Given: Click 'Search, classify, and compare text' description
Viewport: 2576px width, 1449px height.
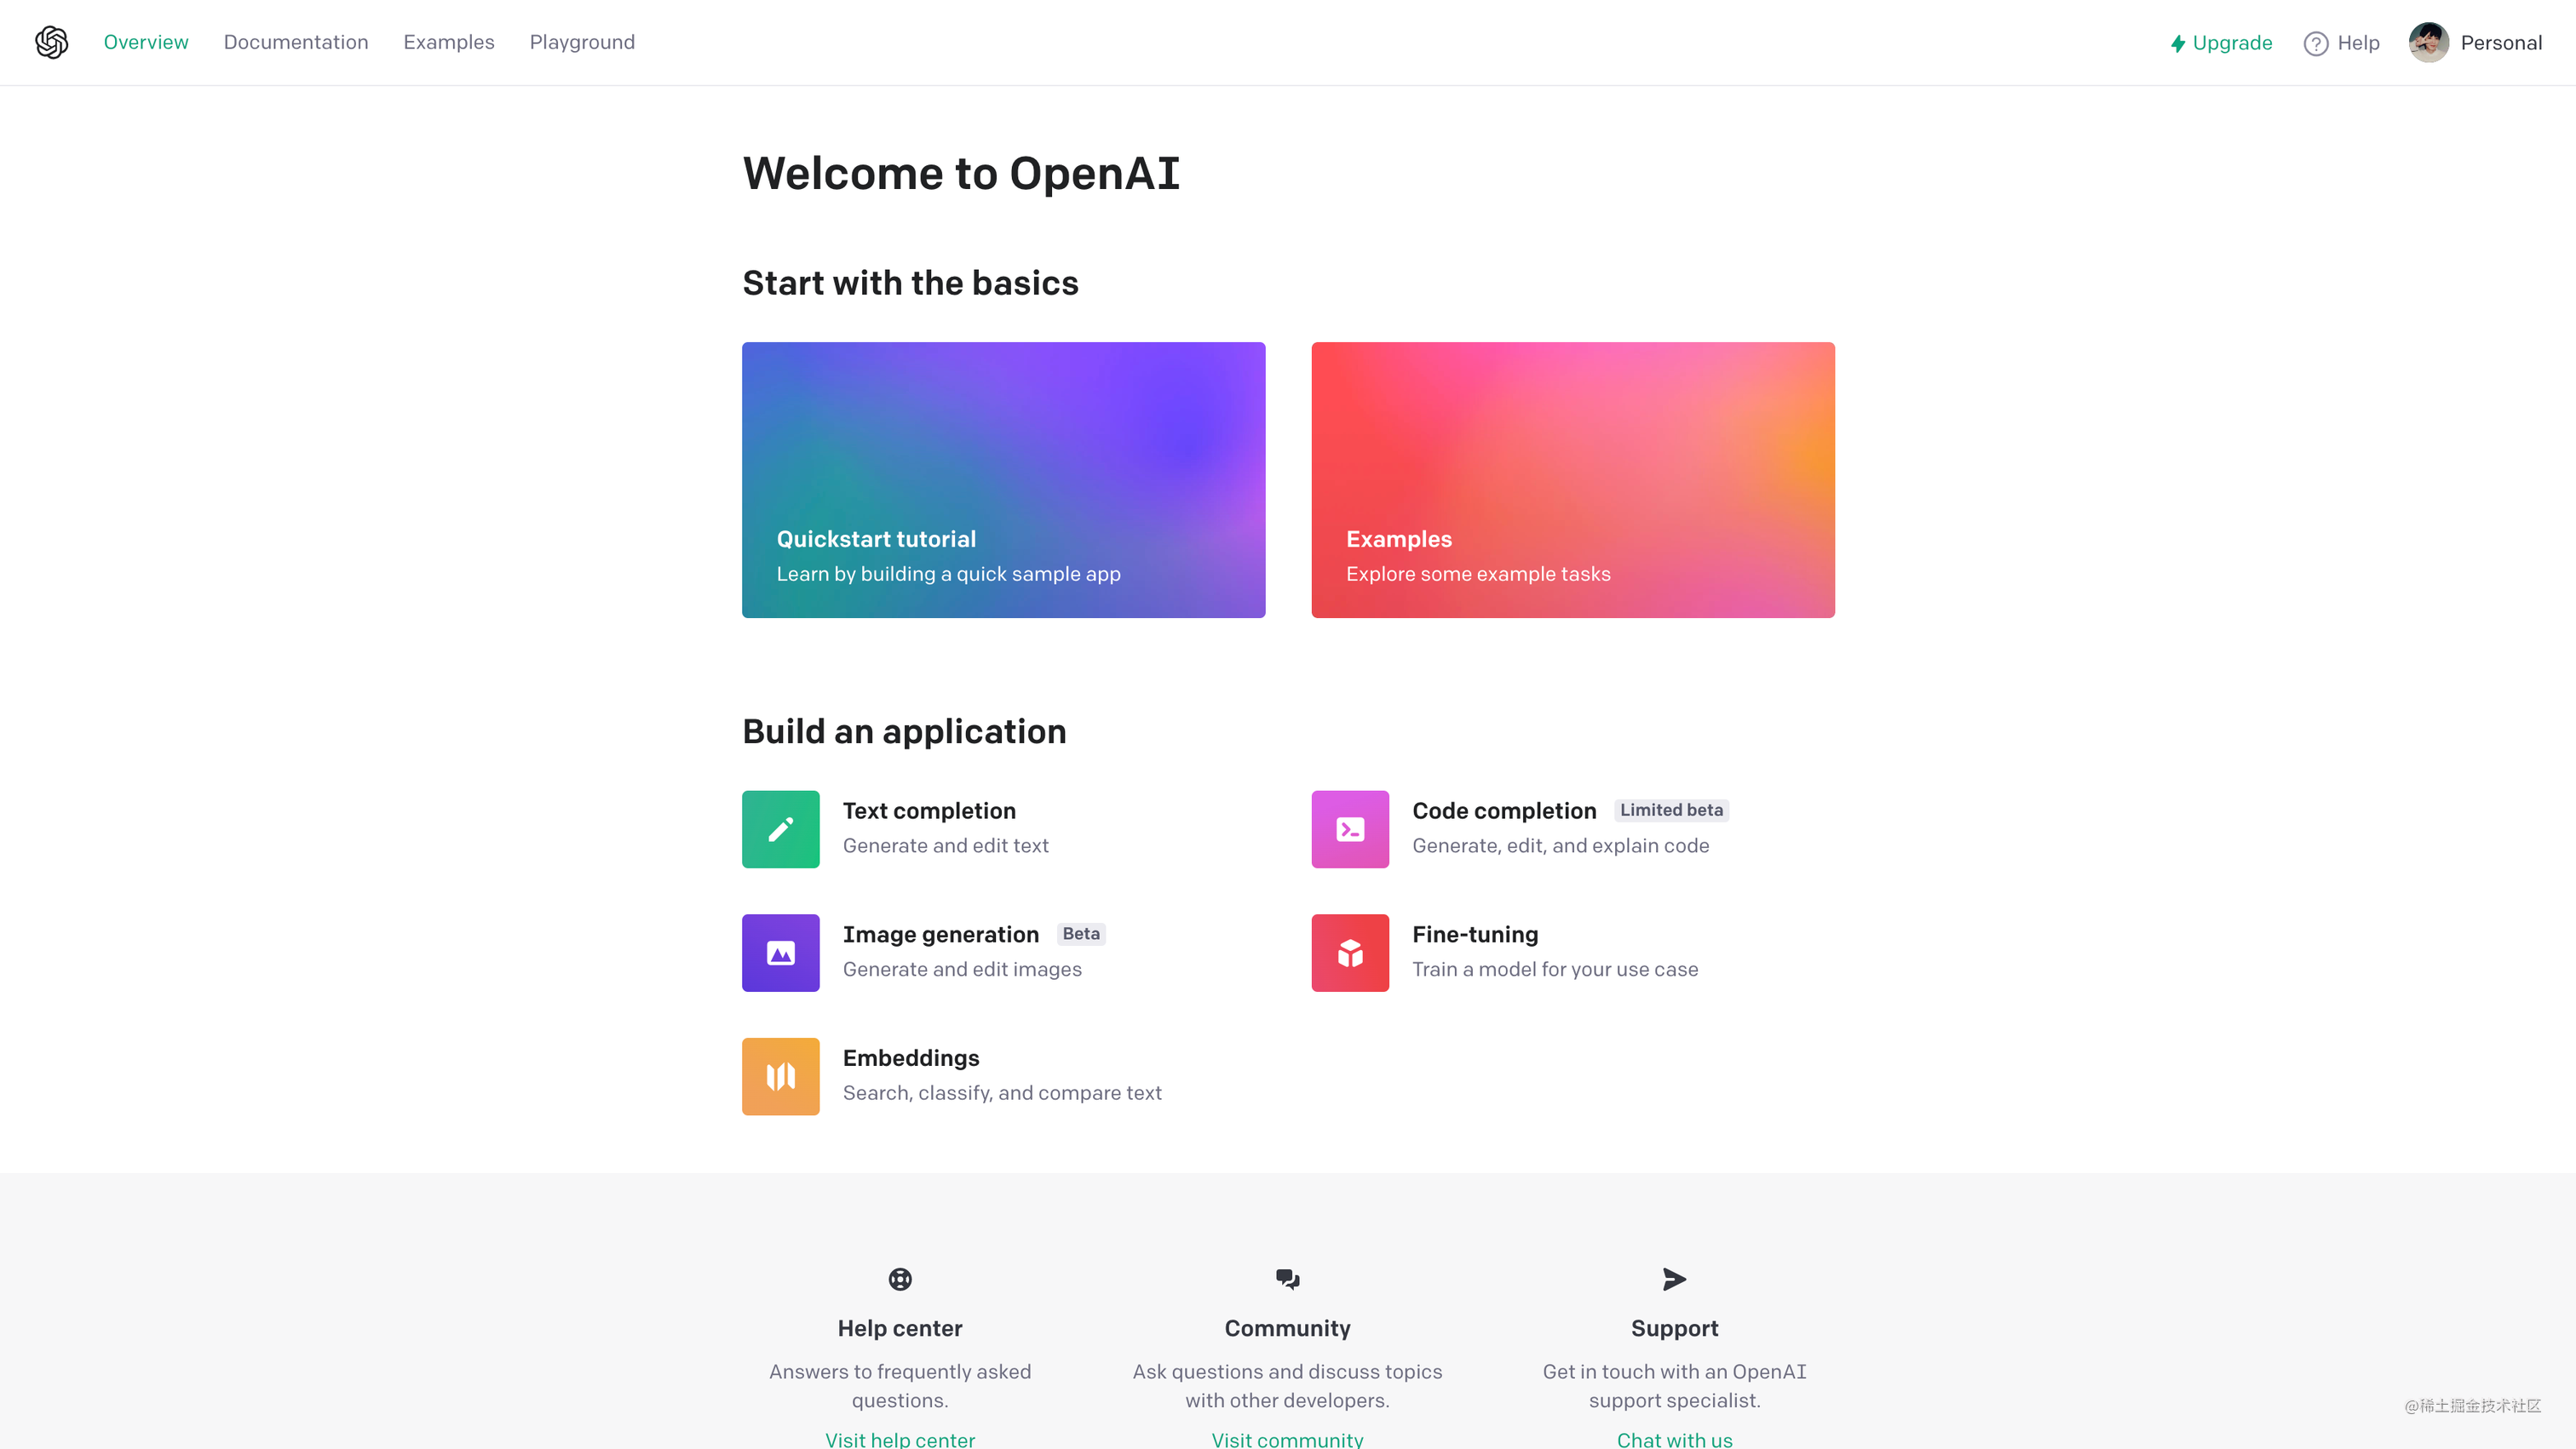Looking at the screenshot, I should 1002,1093.
